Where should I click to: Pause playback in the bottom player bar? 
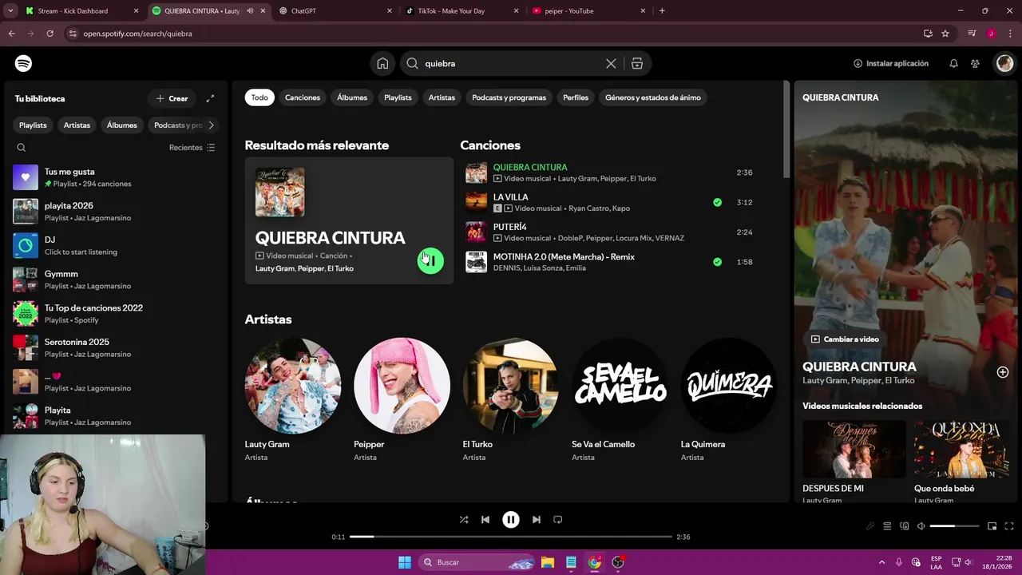pos(511,519)
